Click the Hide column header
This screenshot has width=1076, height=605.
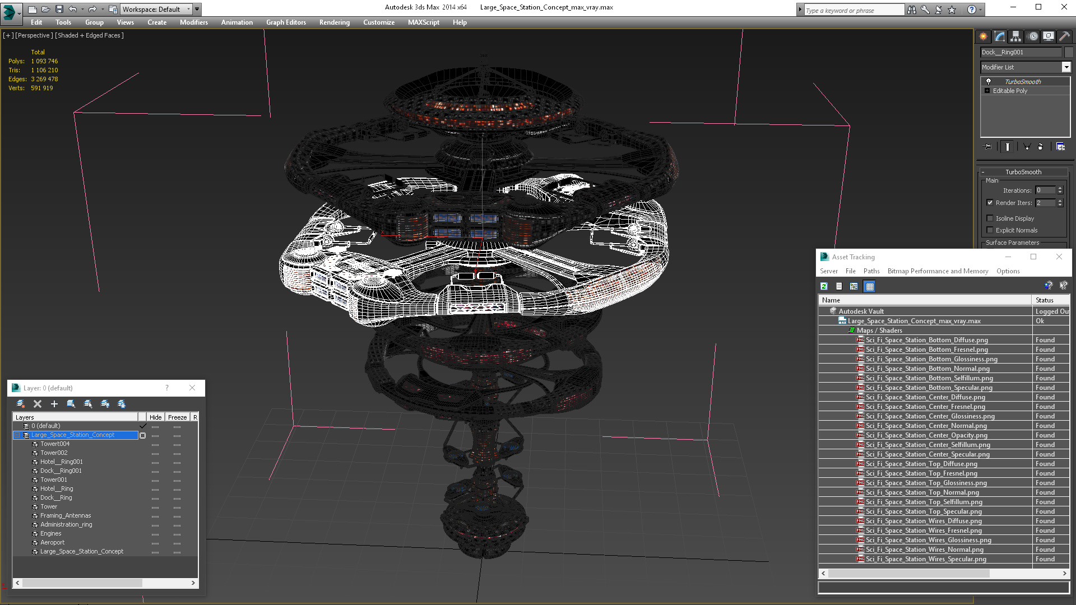[x=155, y=417]
